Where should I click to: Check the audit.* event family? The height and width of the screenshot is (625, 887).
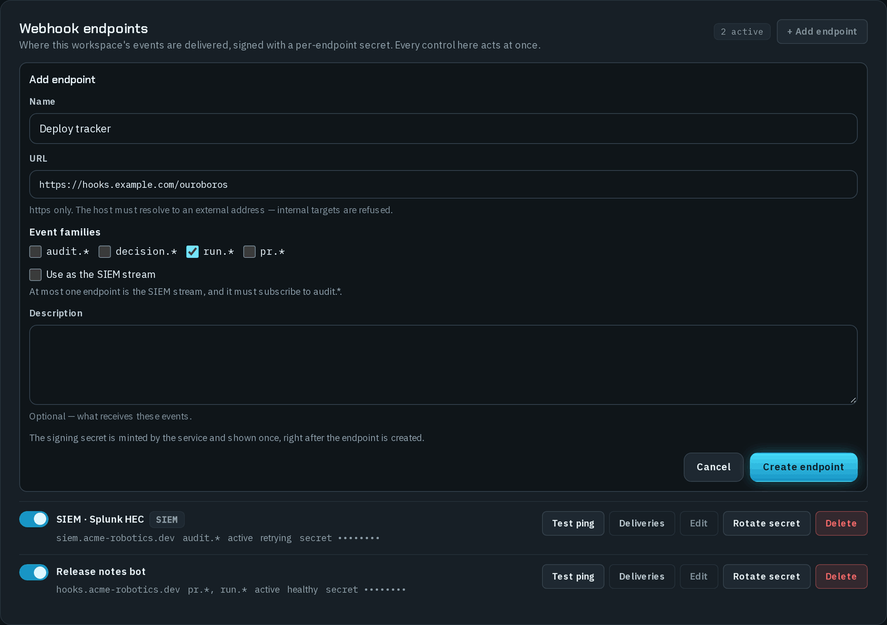click(35, 251)
